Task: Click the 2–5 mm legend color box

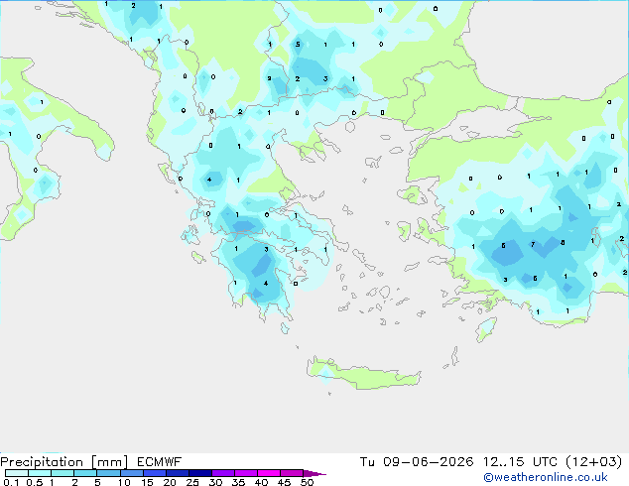Action: click(85, 473)
